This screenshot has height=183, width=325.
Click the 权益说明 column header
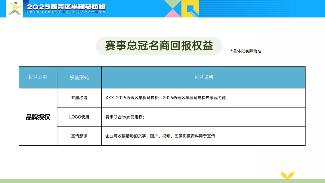coord(204,77)
